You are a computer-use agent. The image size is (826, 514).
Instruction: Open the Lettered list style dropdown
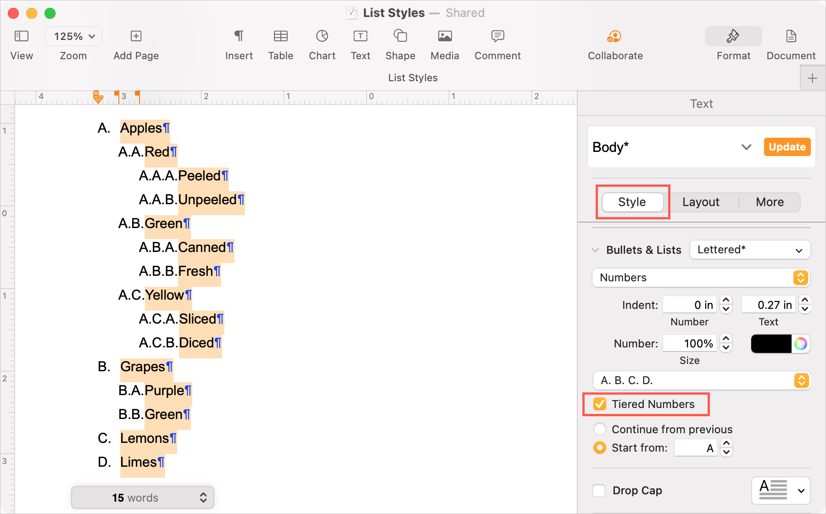click(x=750, y=250)
